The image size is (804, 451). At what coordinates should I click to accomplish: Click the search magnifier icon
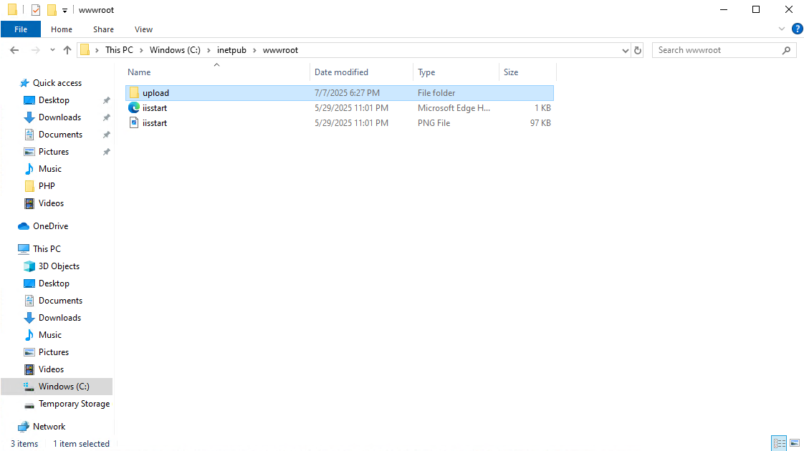787,50
